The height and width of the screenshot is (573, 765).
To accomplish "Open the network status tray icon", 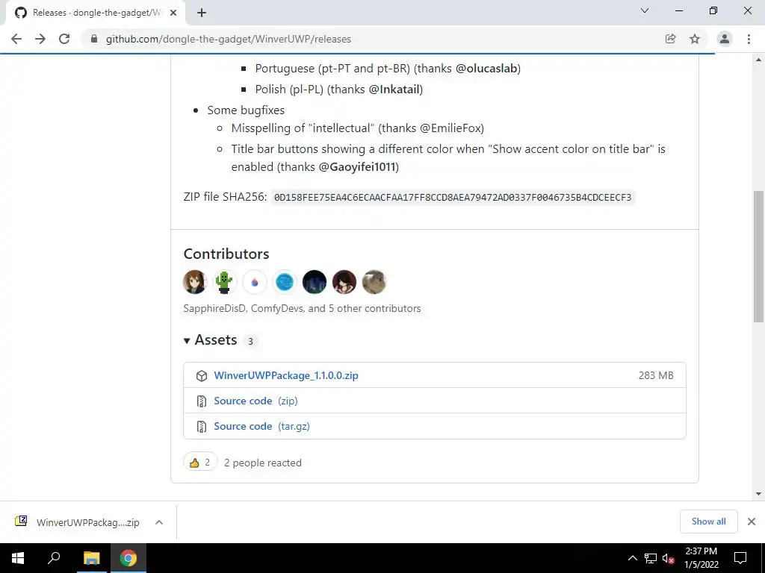I will (651, 558).
